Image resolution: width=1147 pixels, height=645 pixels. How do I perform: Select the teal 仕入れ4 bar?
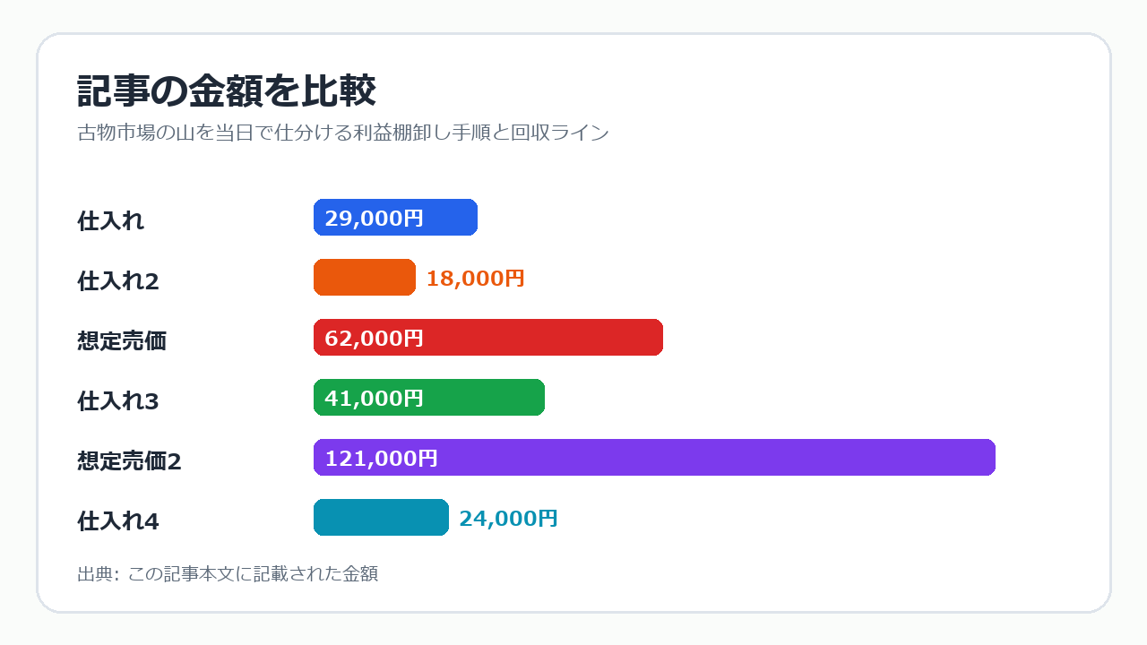(x=381, y=518)
